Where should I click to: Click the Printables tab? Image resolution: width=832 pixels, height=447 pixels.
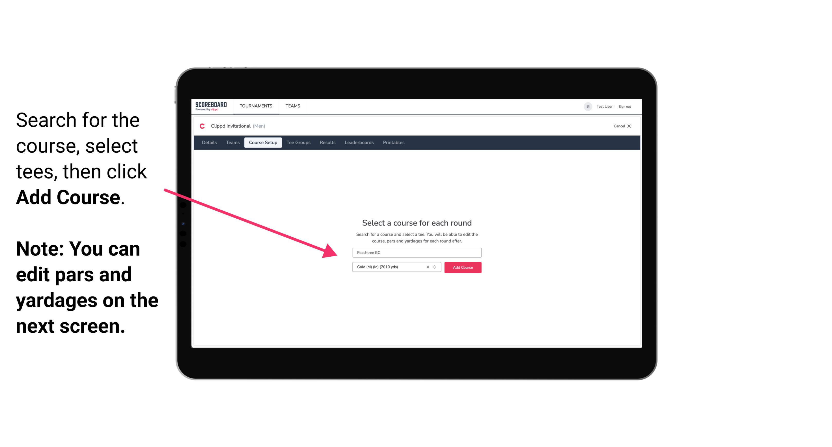(x=393, y=143)
